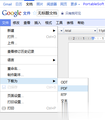Open the 阅读器 link
The height and width of the screenshot is (120, 105).
pos(52,4)
